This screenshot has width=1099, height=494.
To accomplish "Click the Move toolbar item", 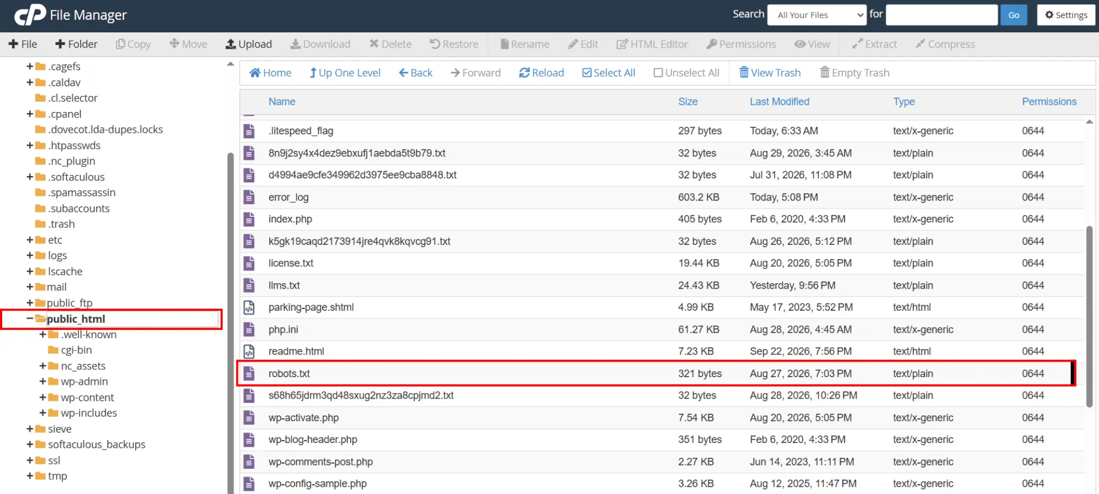I will [x=188, y=44].
